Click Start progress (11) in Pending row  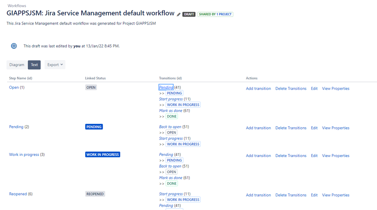171,138
